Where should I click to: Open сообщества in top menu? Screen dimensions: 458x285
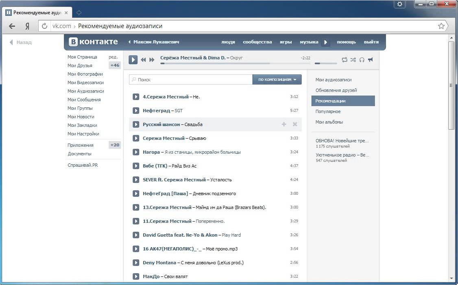257,42
